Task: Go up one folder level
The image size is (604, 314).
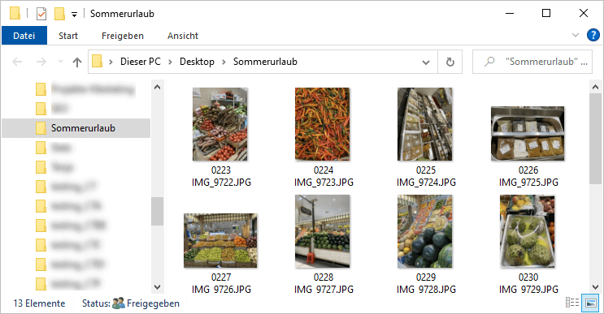Action: (77, 62)
